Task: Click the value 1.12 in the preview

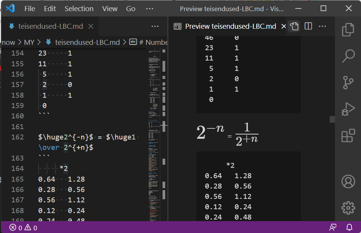Action: [x=243, y=197]
